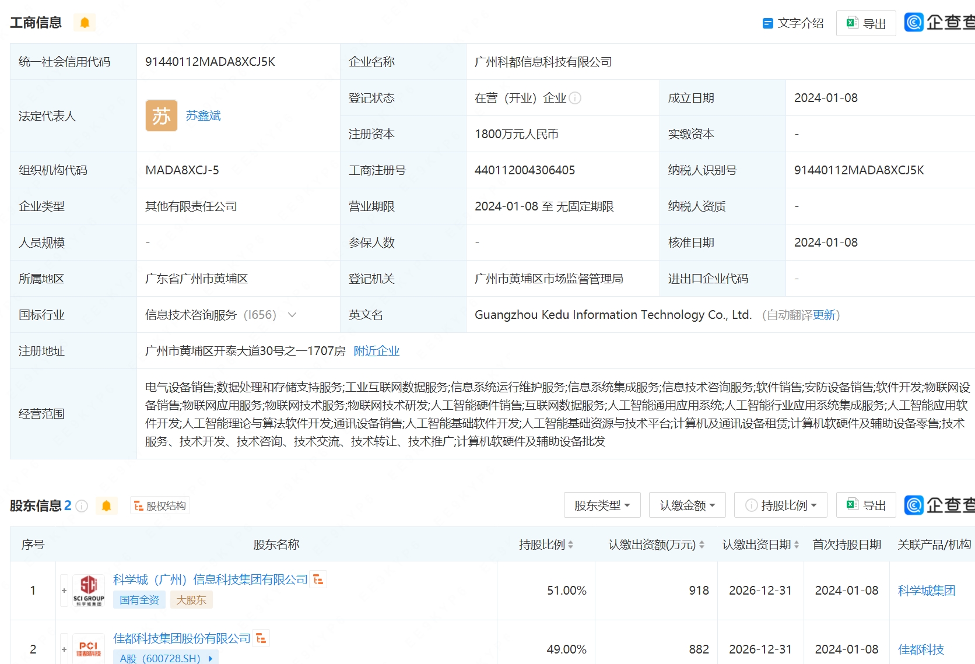
Task: Click info icon beside 在营（开业）企业 status
Action: [576, 98]
